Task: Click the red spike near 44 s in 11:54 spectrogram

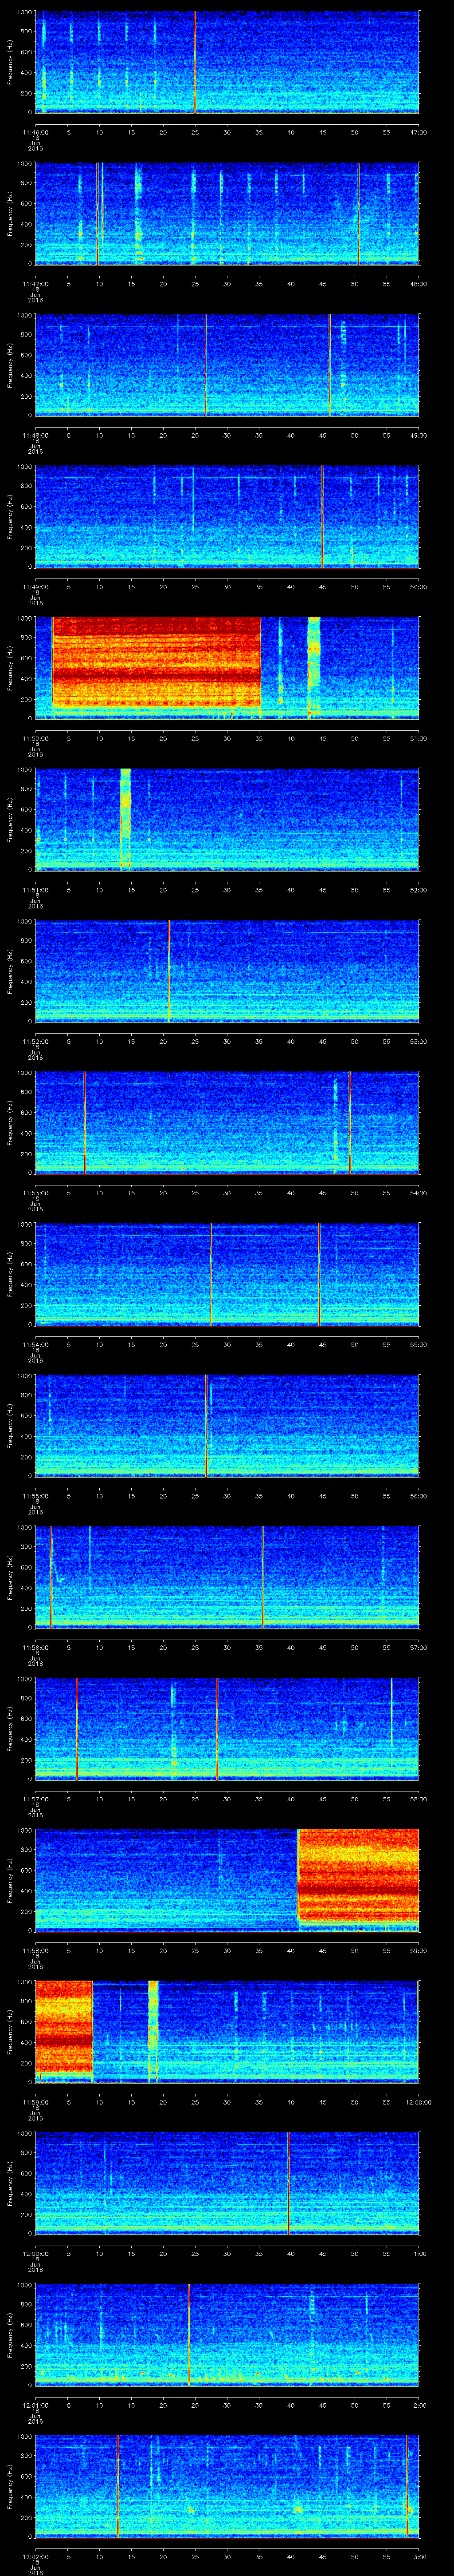Action: 319,1274
